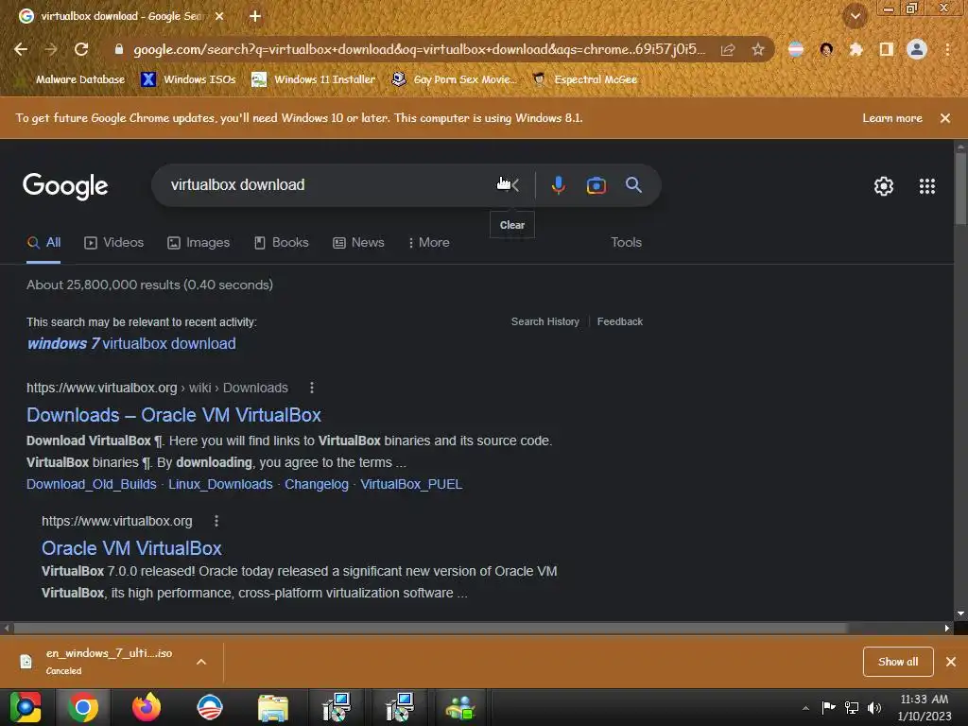The width and height of the screenshot is (968, 726).
Task: Close the virtualbox download tab
Action: [219, 16]
